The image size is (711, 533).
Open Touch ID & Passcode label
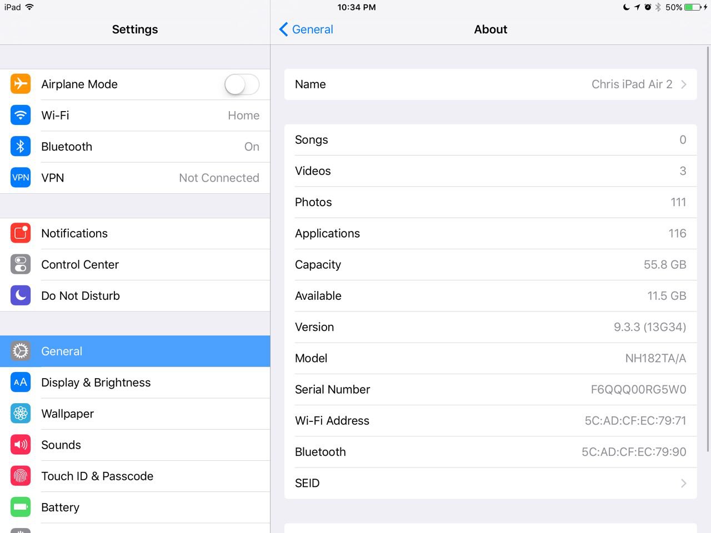(97, 476)
